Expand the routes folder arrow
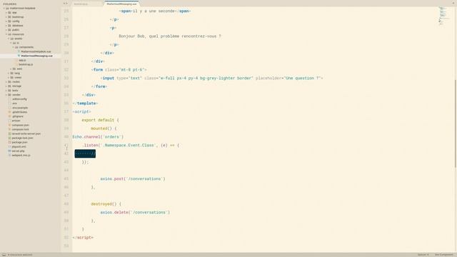This screenshot has width=457, height=257. [x=6, y=82]
